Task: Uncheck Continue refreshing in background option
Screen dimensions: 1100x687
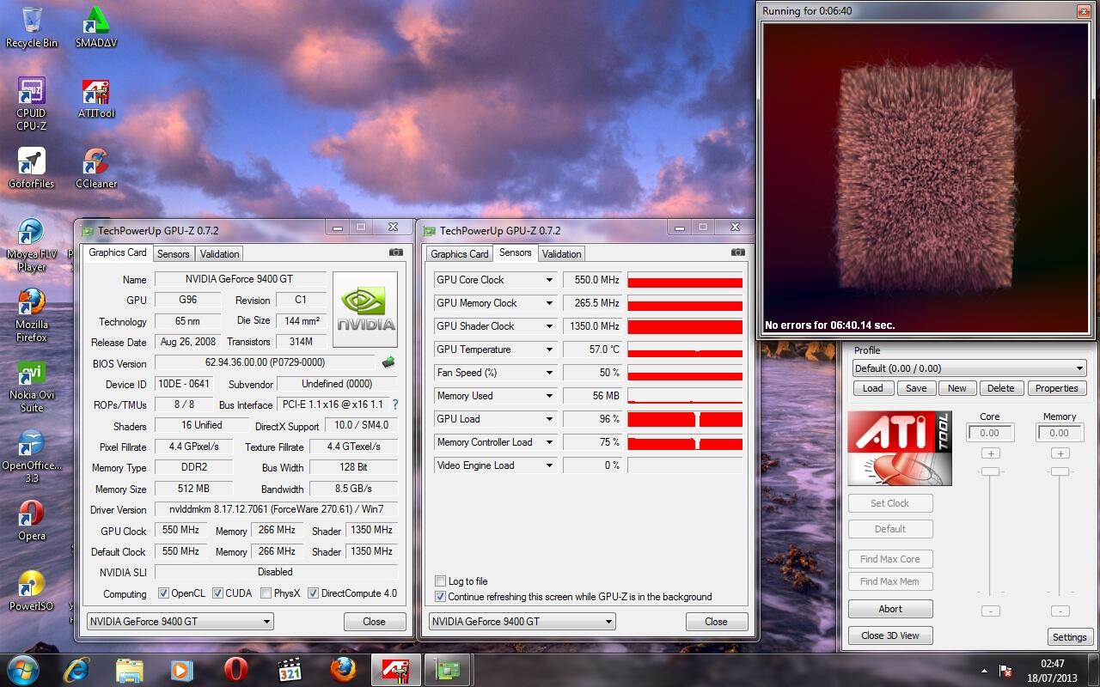Action: coord(441,597)
